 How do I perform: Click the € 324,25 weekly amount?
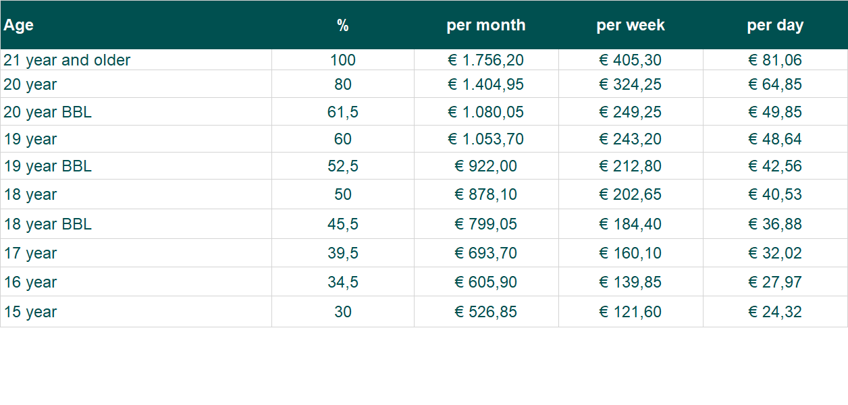[630, 84]
